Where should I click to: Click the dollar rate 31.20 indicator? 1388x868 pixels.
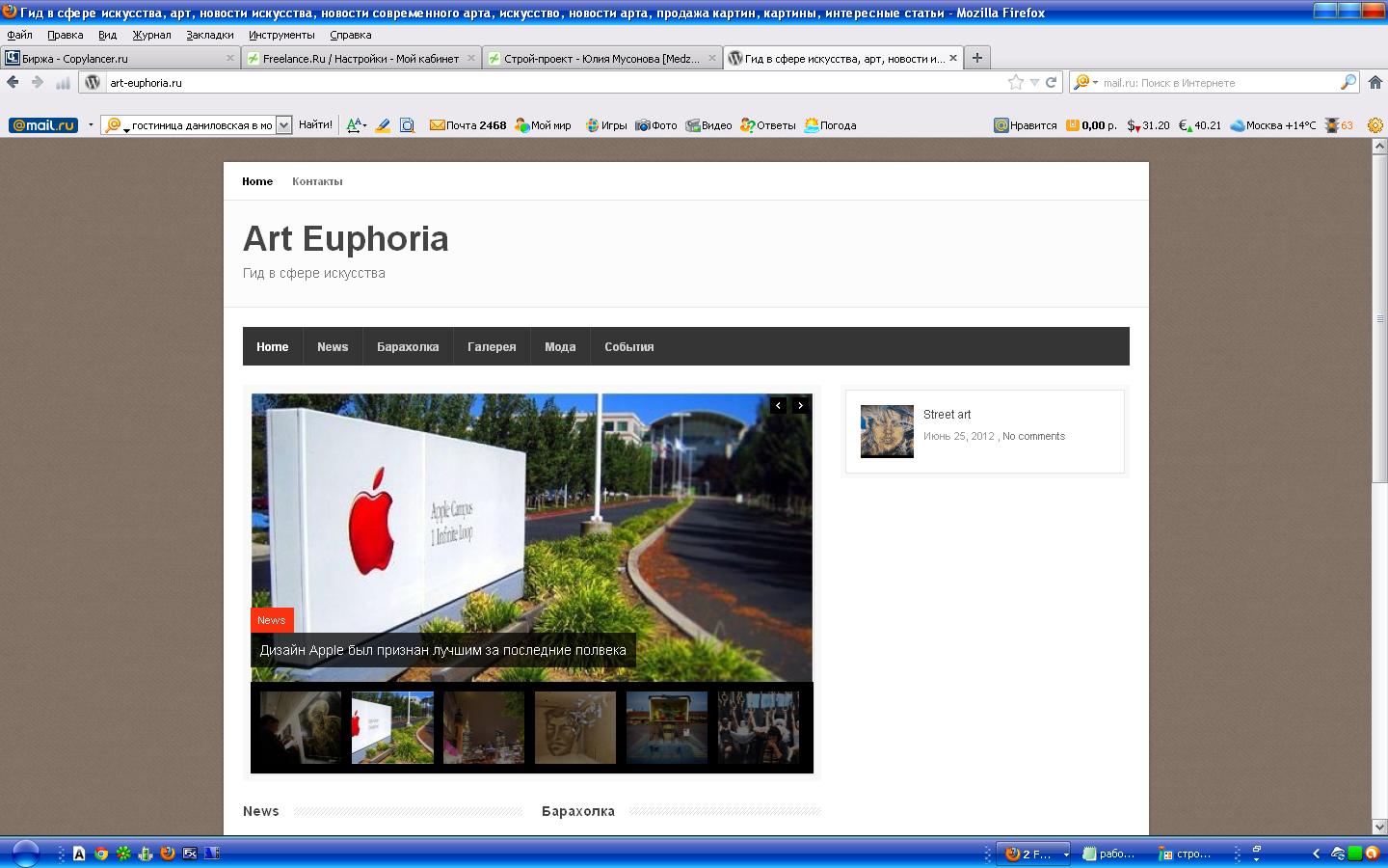1148,125
